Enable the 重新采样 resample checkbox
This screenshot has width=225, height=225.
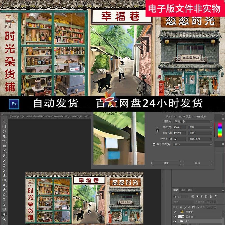154,145
